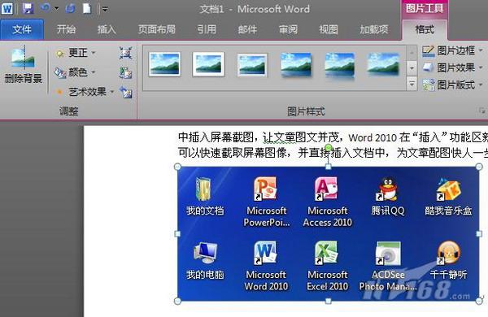
Task: Click the 我的电脑 computer icon
Action: 205,254
